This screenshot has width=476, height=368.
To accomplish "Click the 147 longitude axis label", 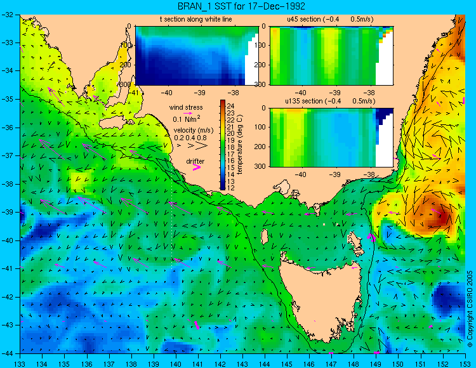I will tap(331, 364).
